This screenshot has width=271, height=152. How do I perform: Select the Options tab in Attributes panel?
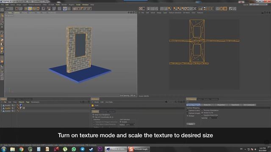pos(95,111)
